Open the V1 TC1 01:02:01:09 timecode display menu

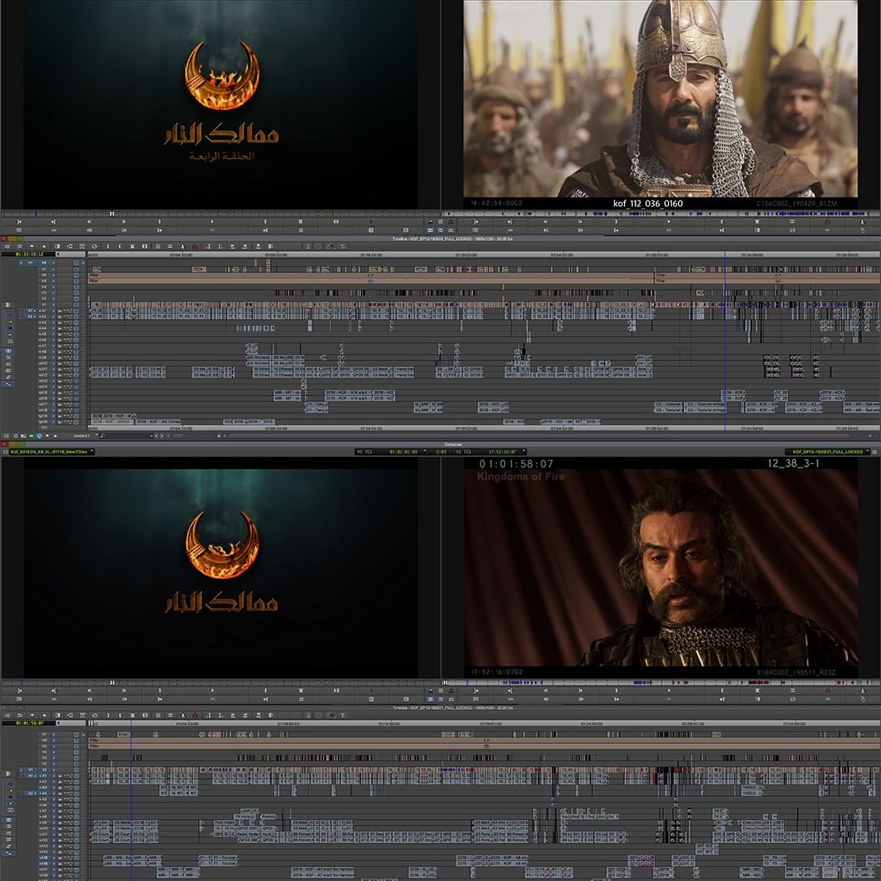coord(391,452)
